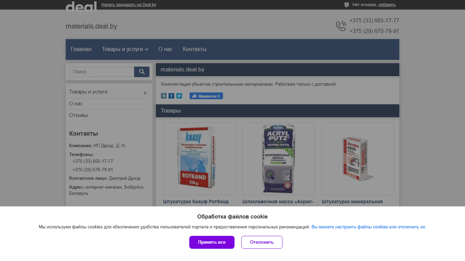Share via the Twitter icon
Viewport: 465px width, 261px height.
coord(179,96)
